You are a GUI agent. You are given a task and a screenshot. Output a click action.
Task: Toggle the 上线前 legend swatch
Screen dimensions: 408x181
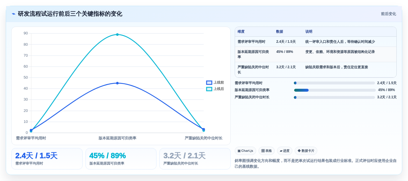pos(209,83)
